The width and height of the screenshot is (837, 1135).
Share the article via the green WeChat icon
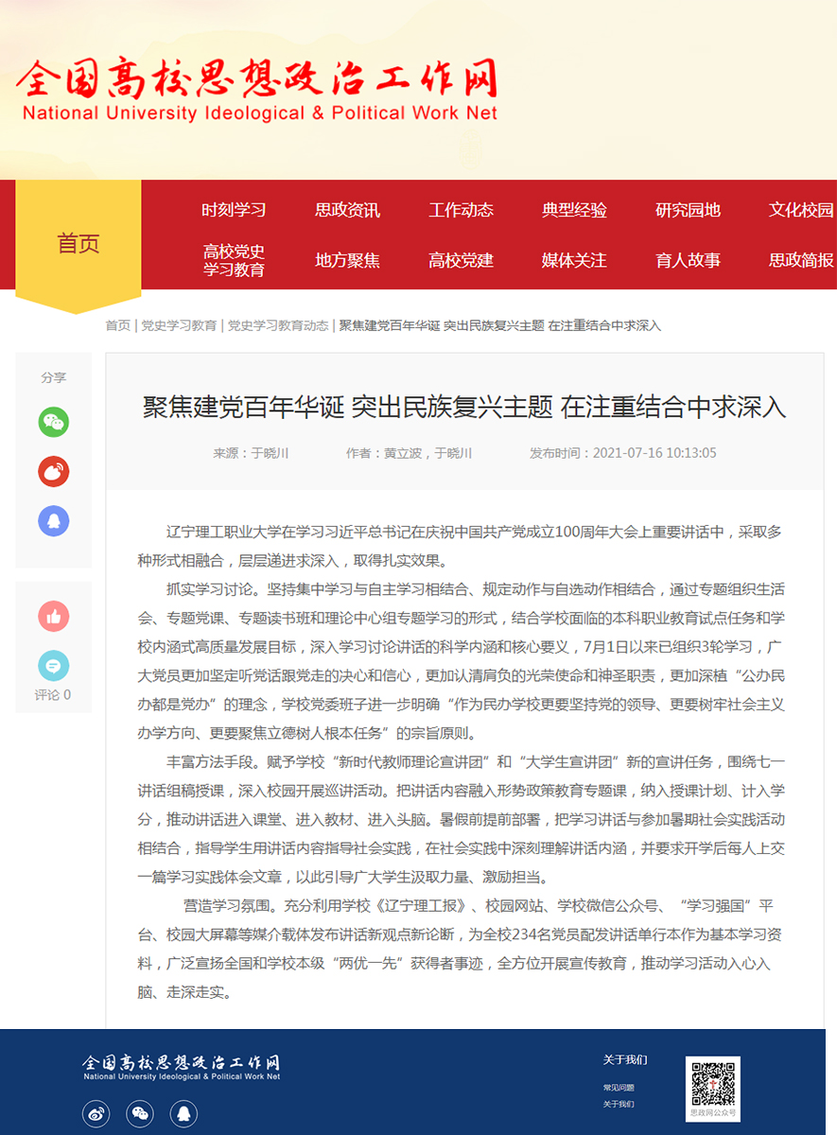(x=54, y=422)
